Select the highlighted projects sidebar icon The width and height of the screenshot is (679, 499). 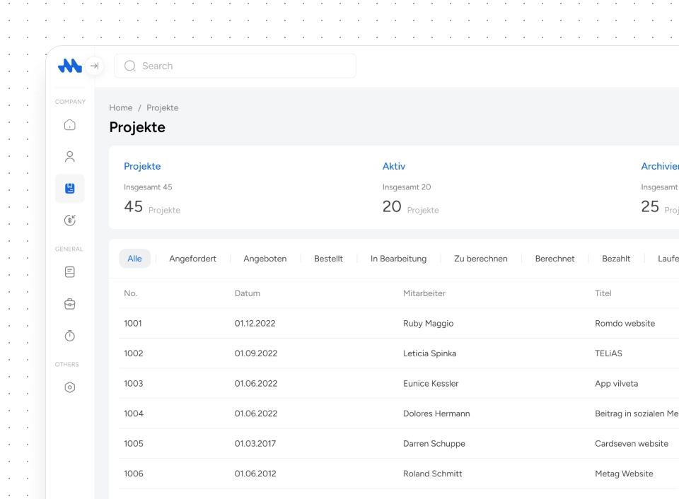click(69, 189)
